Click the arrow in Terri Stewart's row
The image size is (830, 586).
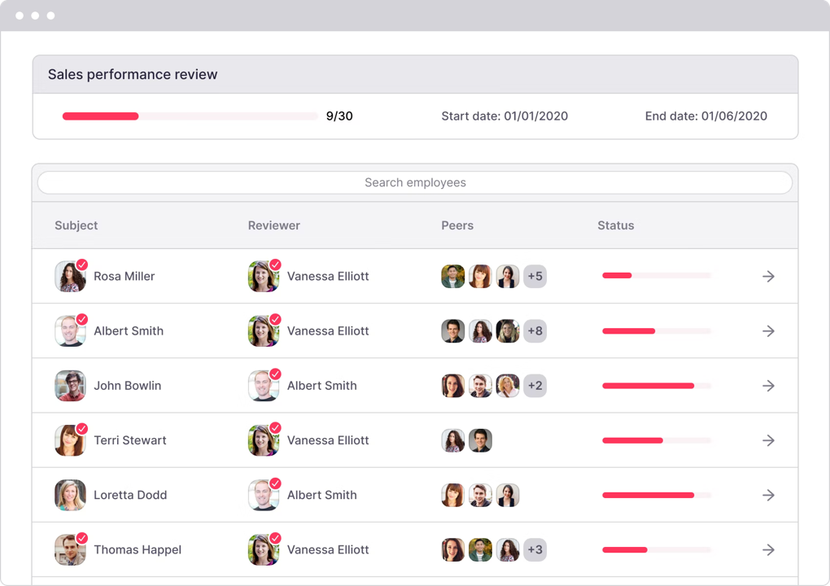[x=767, y=440]
